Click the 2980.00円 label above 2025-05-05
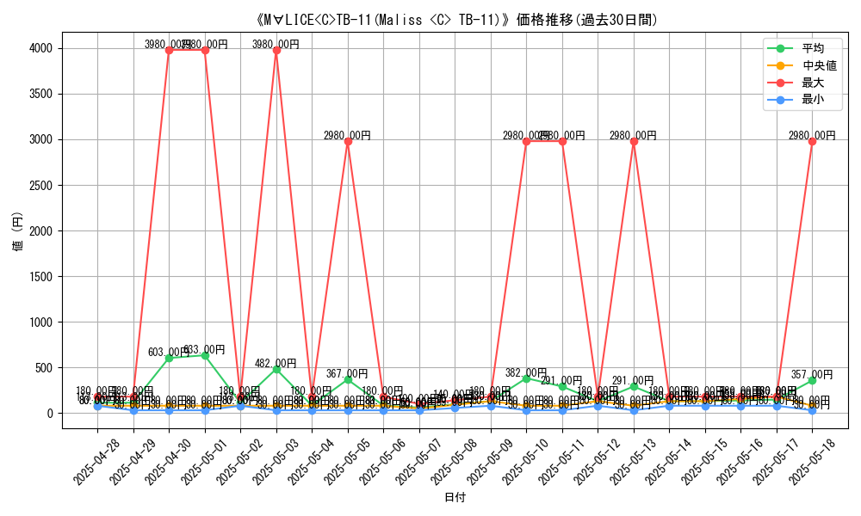Viewport: 861px width, 516px height. point(347,135)
